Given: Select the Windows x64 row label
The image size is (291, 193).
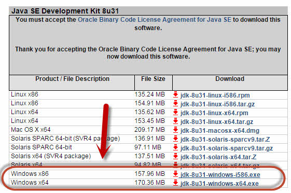Looking at the screenshot, I should (x=30, y=183).
